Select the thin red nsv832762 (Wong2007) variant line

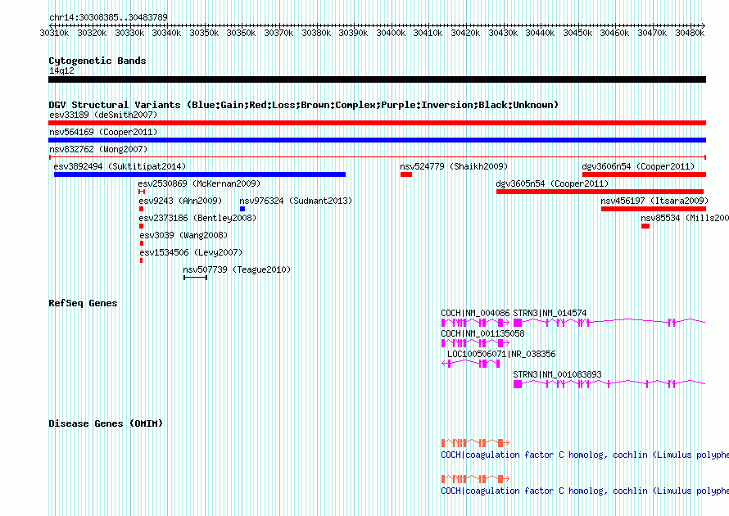[x=377, y=157]
